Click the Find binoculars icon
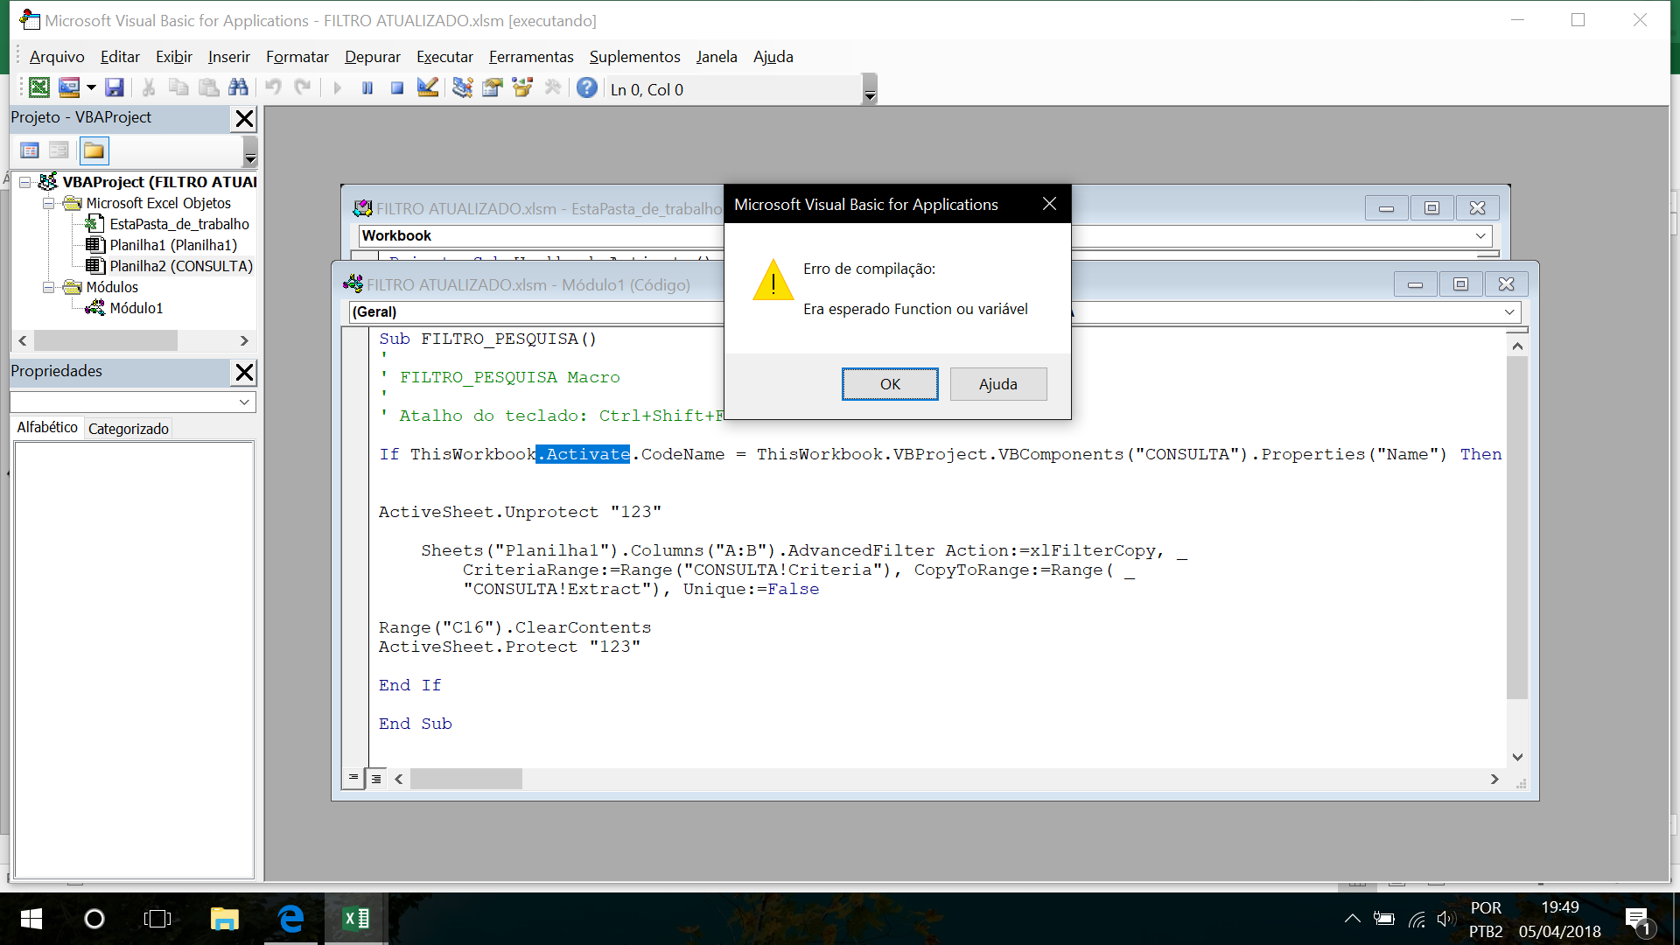1680x945 pixels. click(x=238, y=87)
